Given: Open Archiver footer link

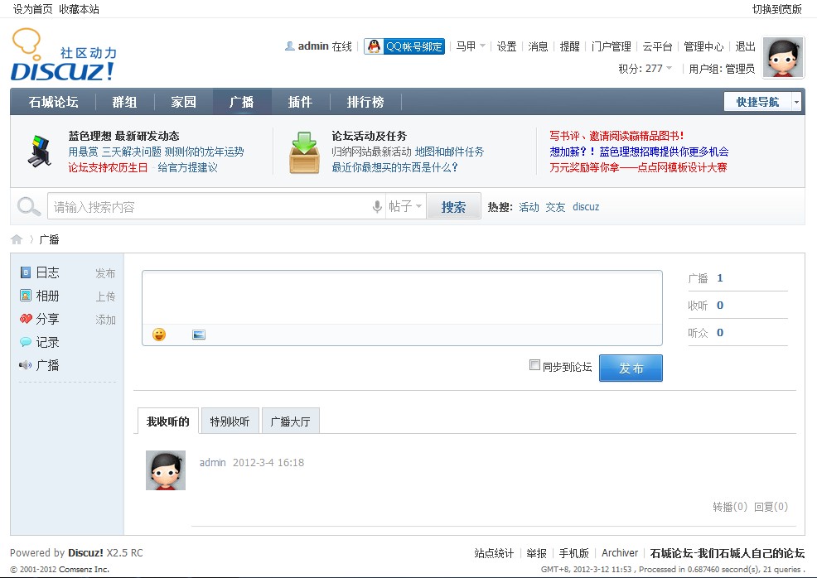Looking at the screenshot, I should pyautogui.click(x=620, y=553).
